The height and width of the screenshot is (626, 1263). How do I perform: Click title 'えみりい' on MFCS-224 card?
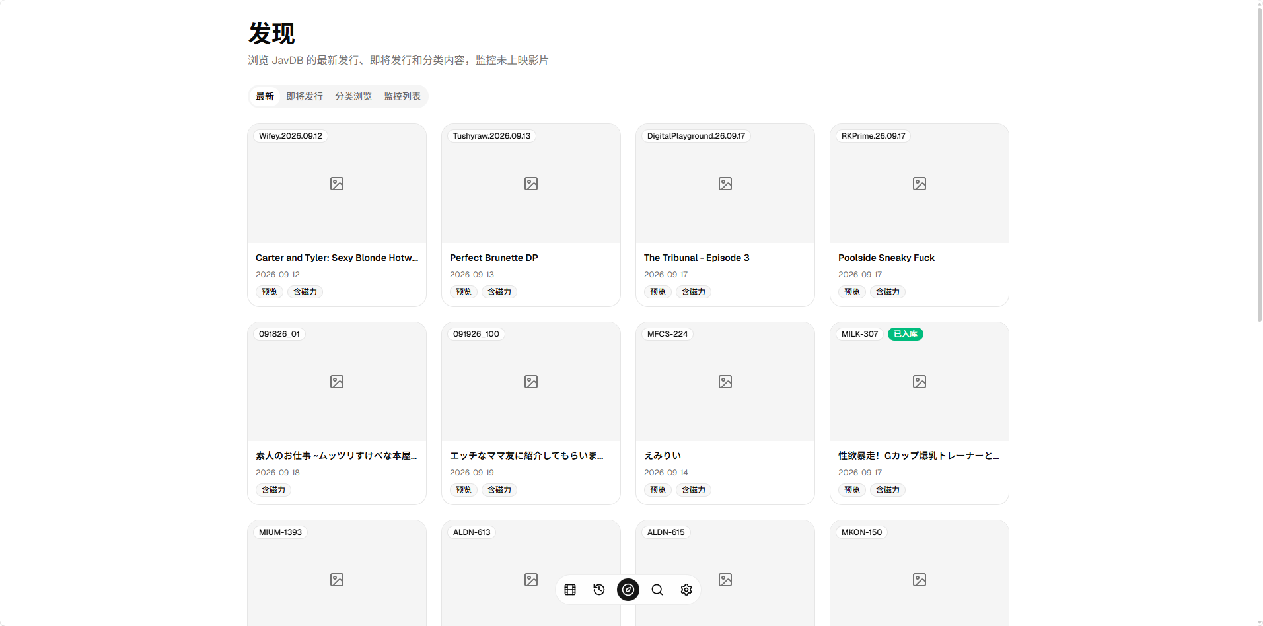click(663, 456)
